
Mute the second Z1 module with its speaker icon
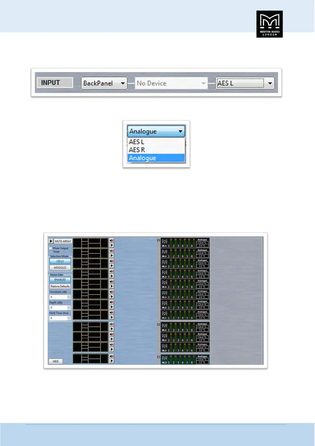point(112,251)
